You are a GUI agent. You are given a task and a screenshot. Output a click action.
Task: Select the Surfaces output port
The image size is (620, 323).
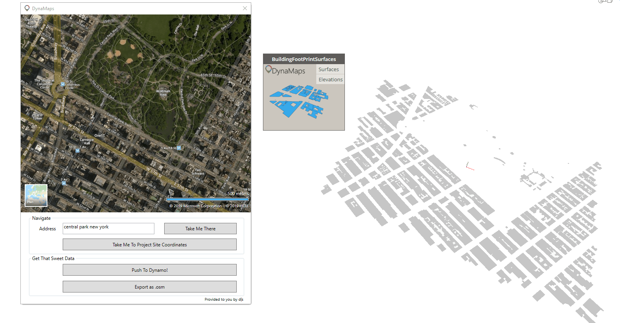(328, 69)
